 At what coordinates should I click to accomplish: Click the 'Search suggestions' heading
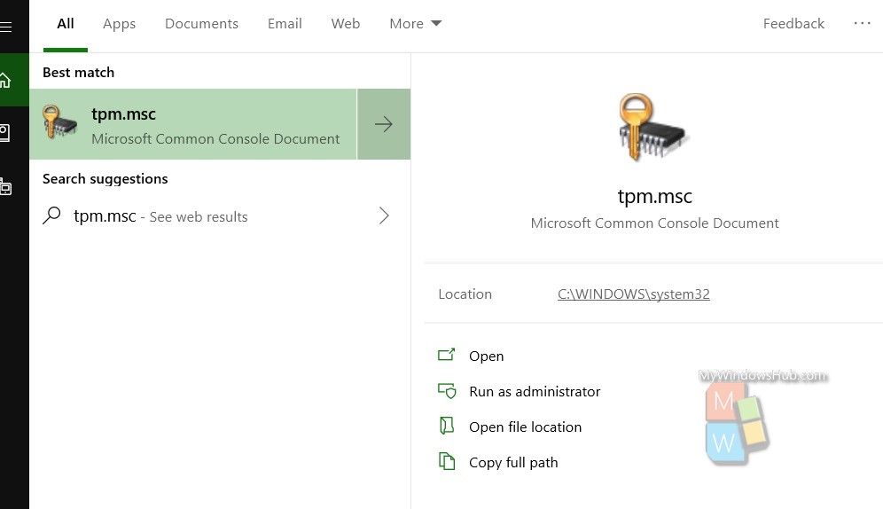click(105, 178)
